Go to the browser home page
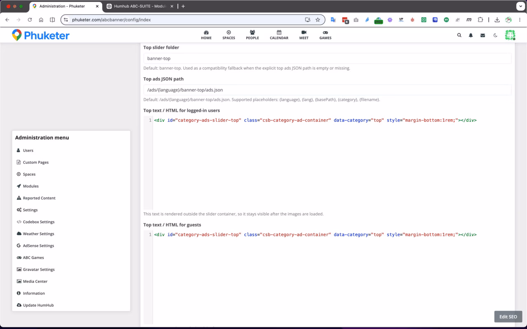 point(41,20)
